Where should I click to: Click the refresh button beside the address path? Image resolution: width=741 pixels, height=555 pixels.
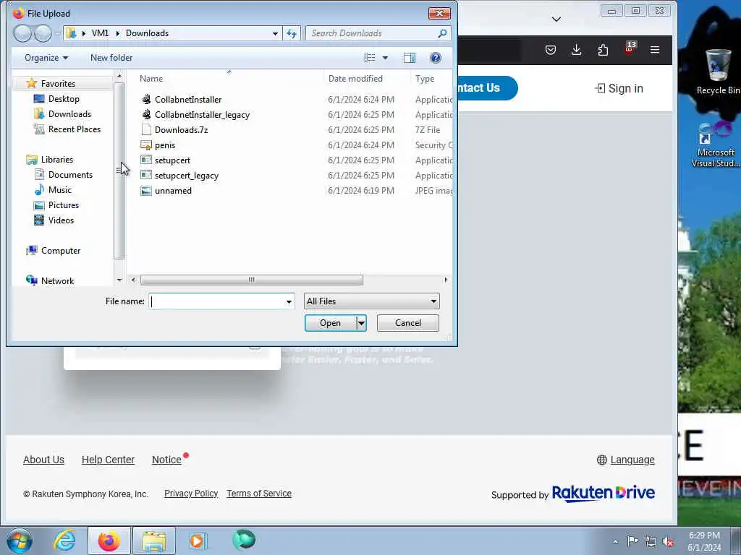click(x=292, y=33)
